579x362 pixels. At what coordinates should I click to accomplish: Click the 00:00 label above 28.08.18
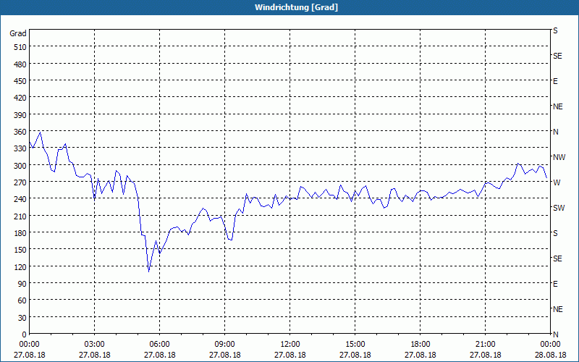(550, 345)
